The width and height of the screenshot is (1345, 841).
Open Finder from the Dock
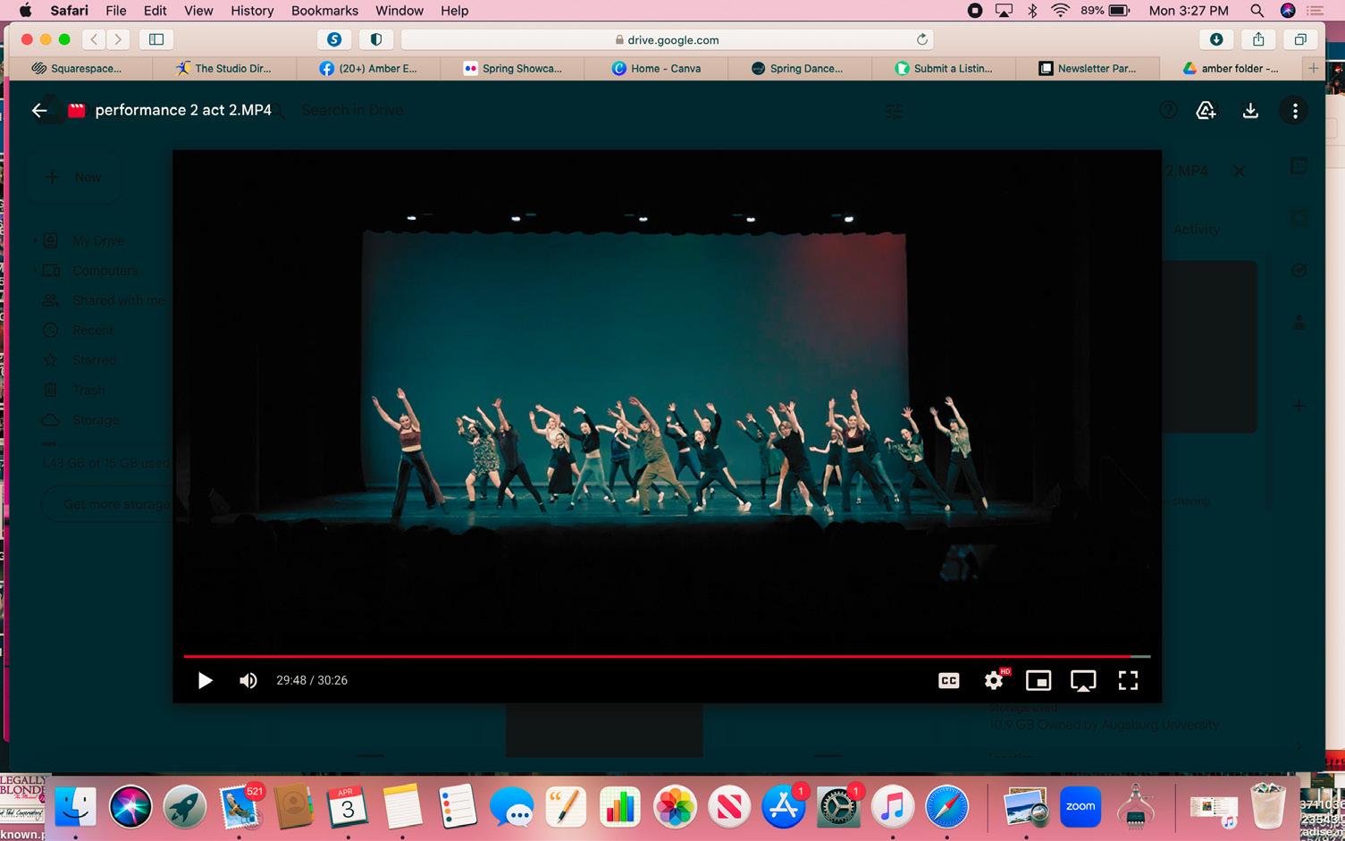coord(76,808)
